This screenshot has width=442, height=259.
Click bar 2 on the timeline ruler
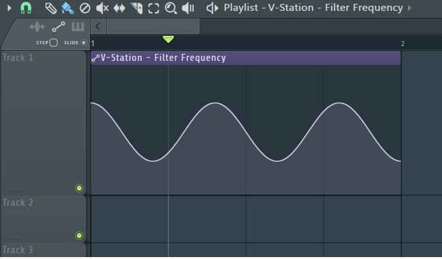[403, 44]
